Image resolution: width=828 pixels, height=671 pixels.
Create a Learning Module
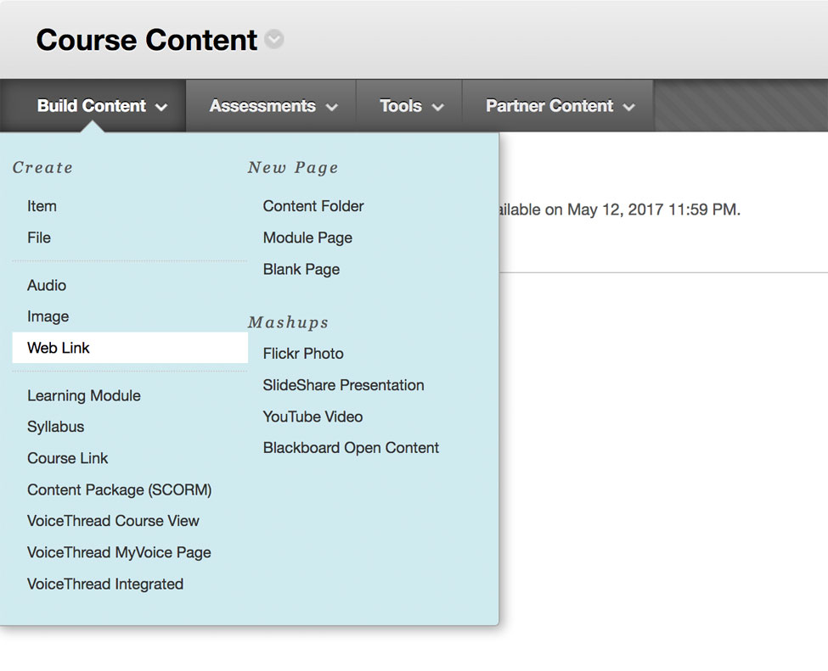tap(84, 395)
